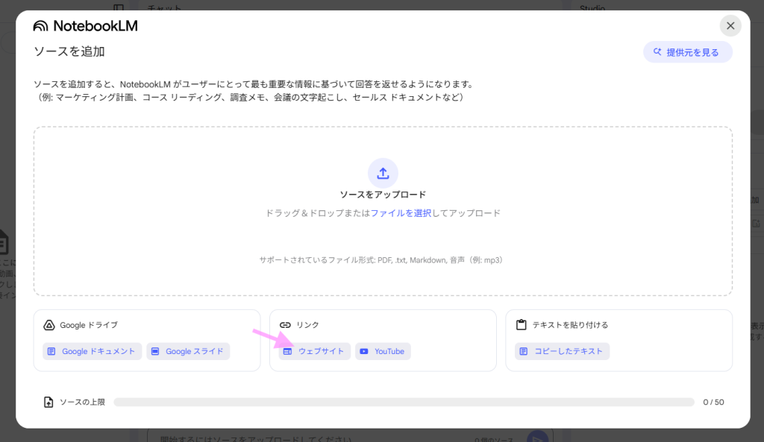Click the clipboard icon beside テキストを貼り付ける
Viewport: 764px width, 442px height.
click(x=522, y=325)
